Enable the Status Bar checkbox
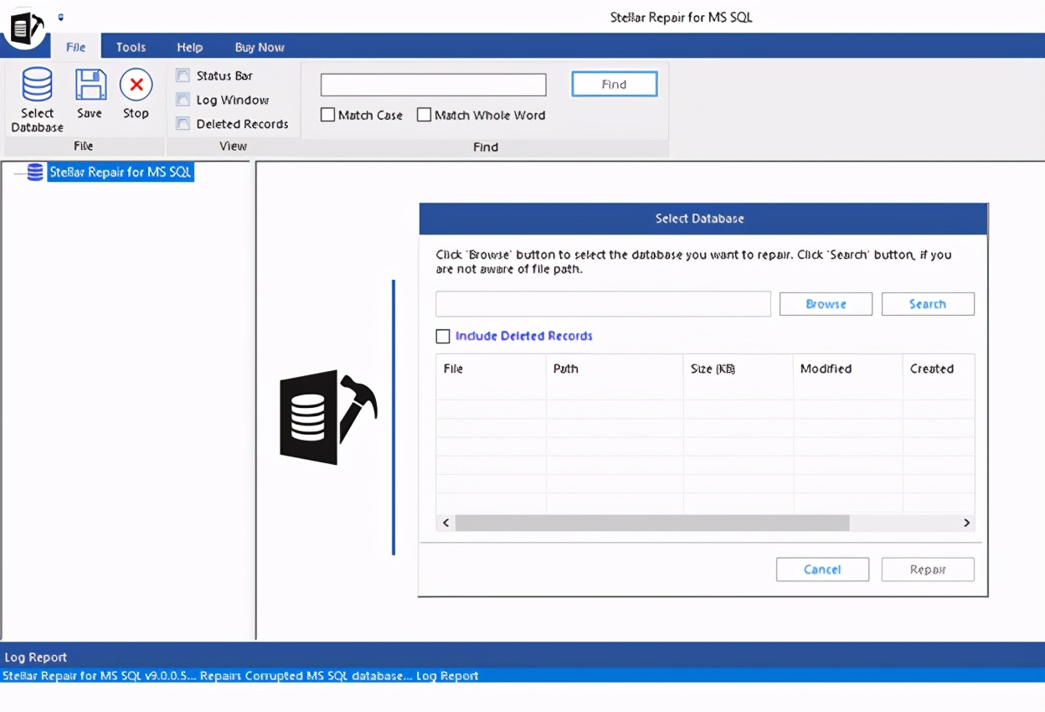The image size is (1045, 712). tap(183, 76)
